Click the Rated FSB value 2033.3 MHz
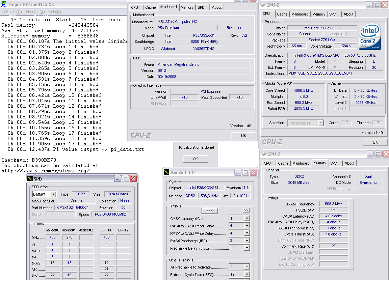Viewport: 389px width, 281px height. pyautogui.click(x=304, y=108)
